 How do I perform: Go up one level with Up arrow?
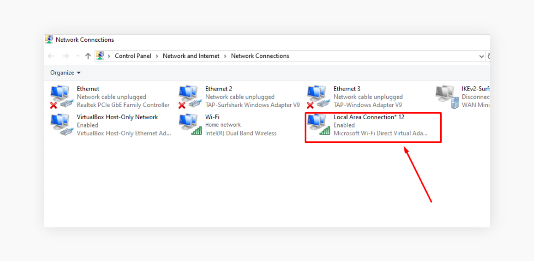click(88, 56)
